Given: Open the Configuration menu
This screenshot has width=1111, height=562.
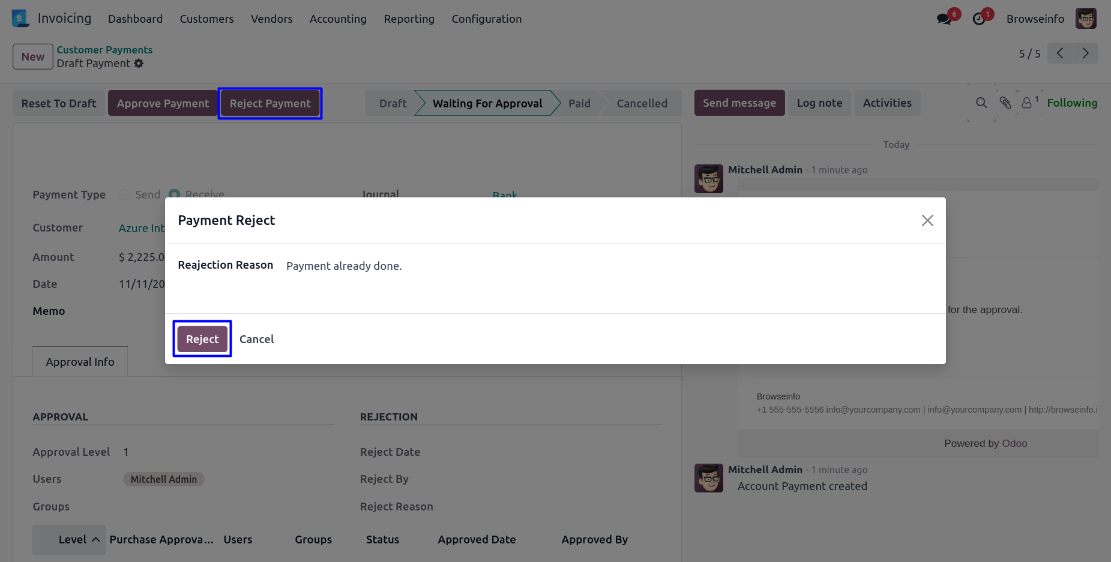Looking at the screenshot, I should 486,19.
